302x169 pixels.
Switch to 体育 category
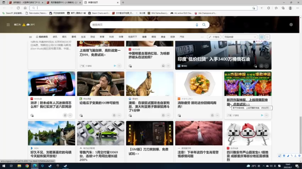pos(121,37)
